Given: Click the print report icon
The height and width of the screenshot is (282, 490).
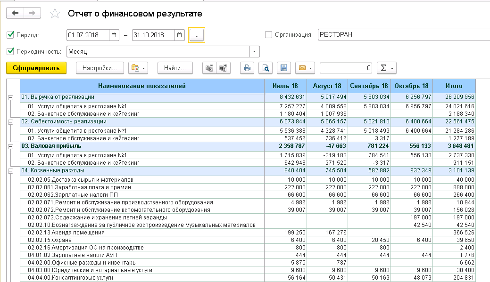Looking at the screenshot, I should click(x=247, y=68).
